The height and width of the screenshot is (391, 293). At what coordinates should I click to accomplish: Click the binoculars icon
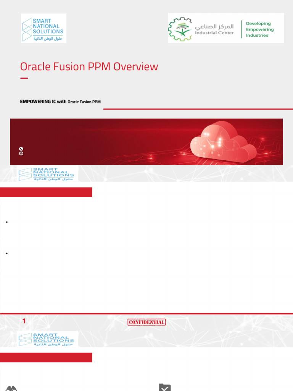(x=11, y=388)
